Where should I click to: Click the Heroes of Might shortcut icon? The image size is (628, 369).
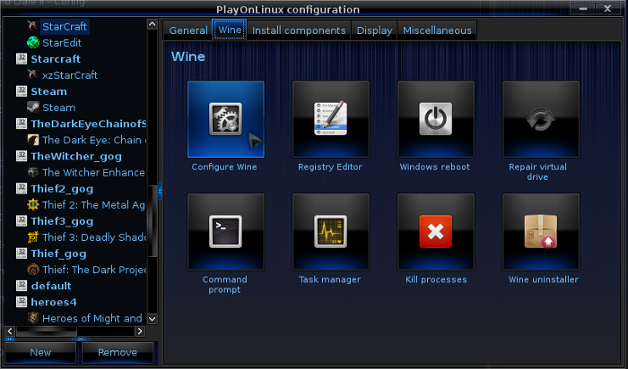(33, 318)
